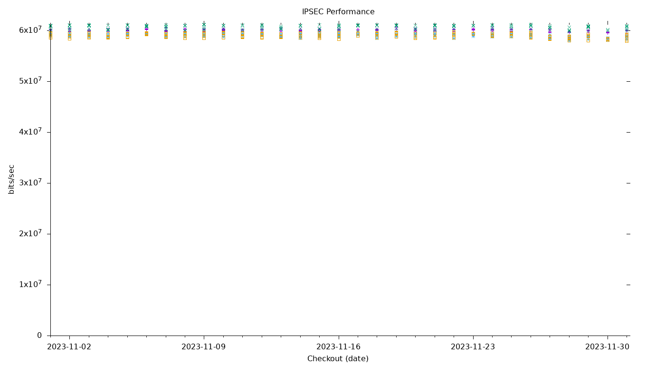The image size is (646, 365).
Task: Click the 4x10^7 y-axis tick label
Action: (x=30, y=132)
